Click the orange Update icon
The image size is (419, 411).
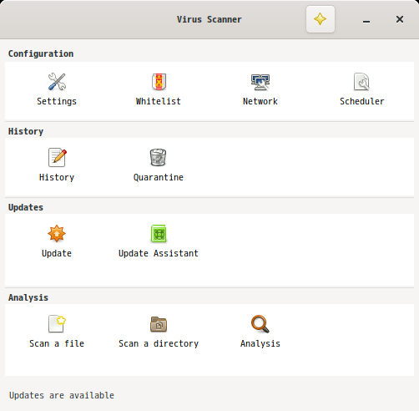click(57, 233)
